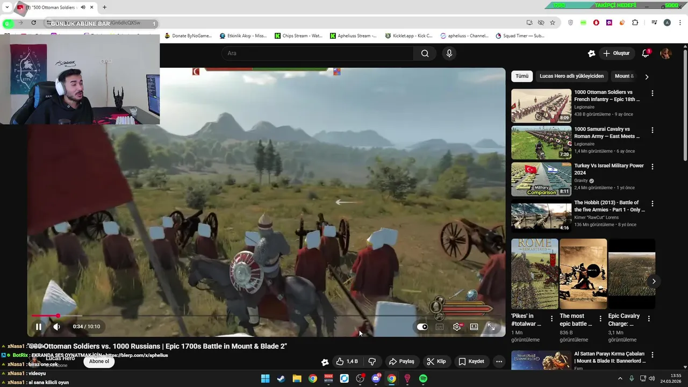Open options for 1000 Samurai Cavalry video

[x=653, y=131]
